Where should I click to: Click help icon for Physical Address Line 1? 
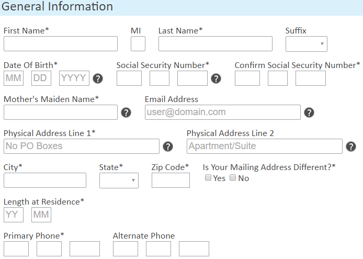click(x=168, y=147)
